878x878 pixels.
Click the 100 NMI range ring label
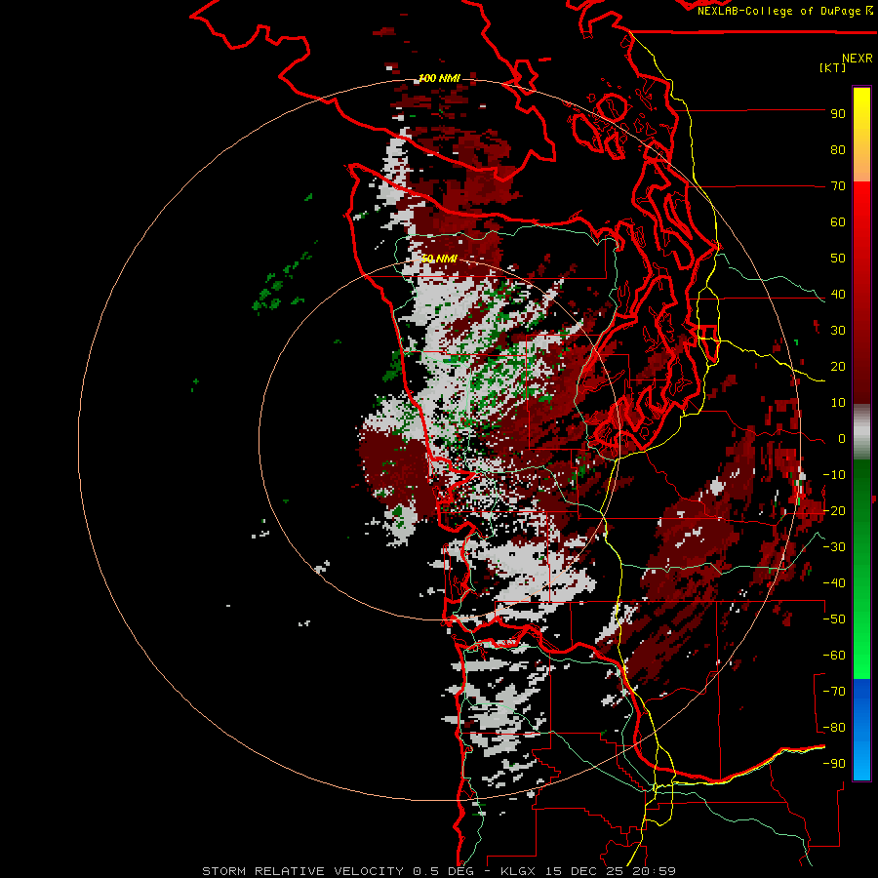click(x=439, y=78)
